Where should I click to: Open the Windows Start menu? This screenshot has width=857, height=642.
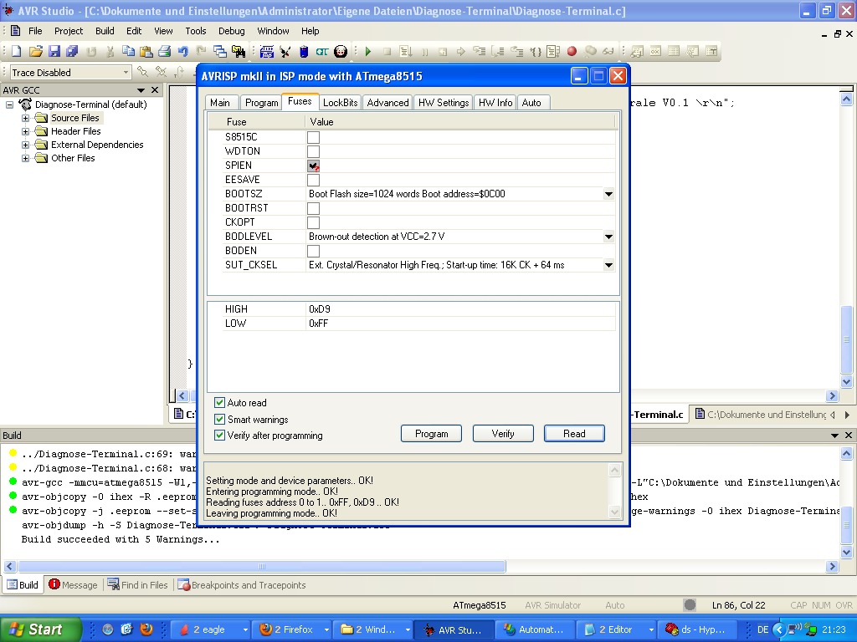[x=40, y=629]
